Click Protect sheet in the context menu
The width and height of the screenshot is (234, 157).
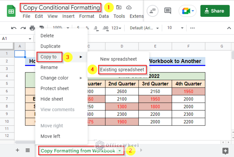point(55,88)
